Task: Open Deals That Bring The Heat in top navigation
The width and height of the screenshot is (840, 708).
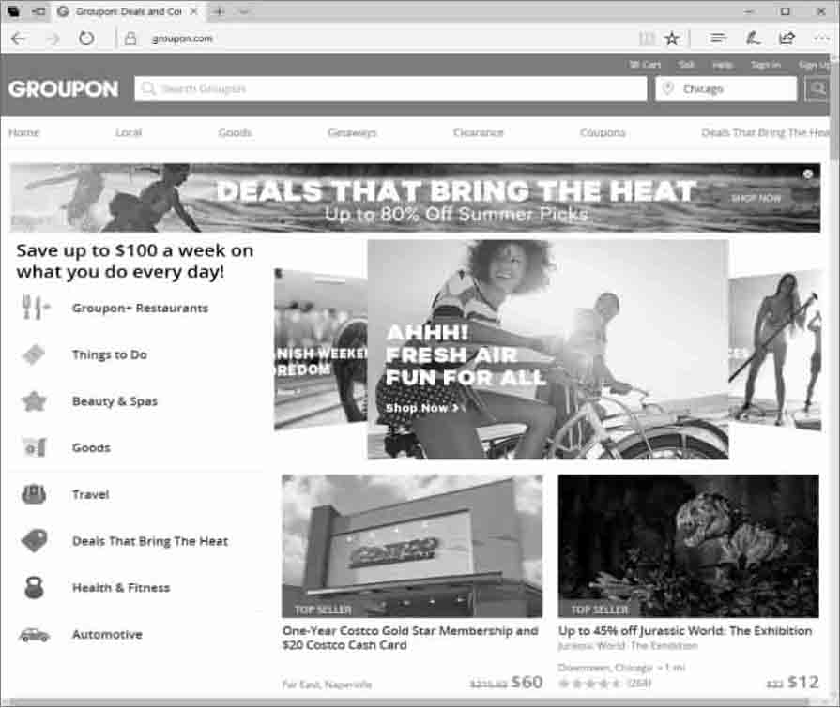Action: point(765,132)
